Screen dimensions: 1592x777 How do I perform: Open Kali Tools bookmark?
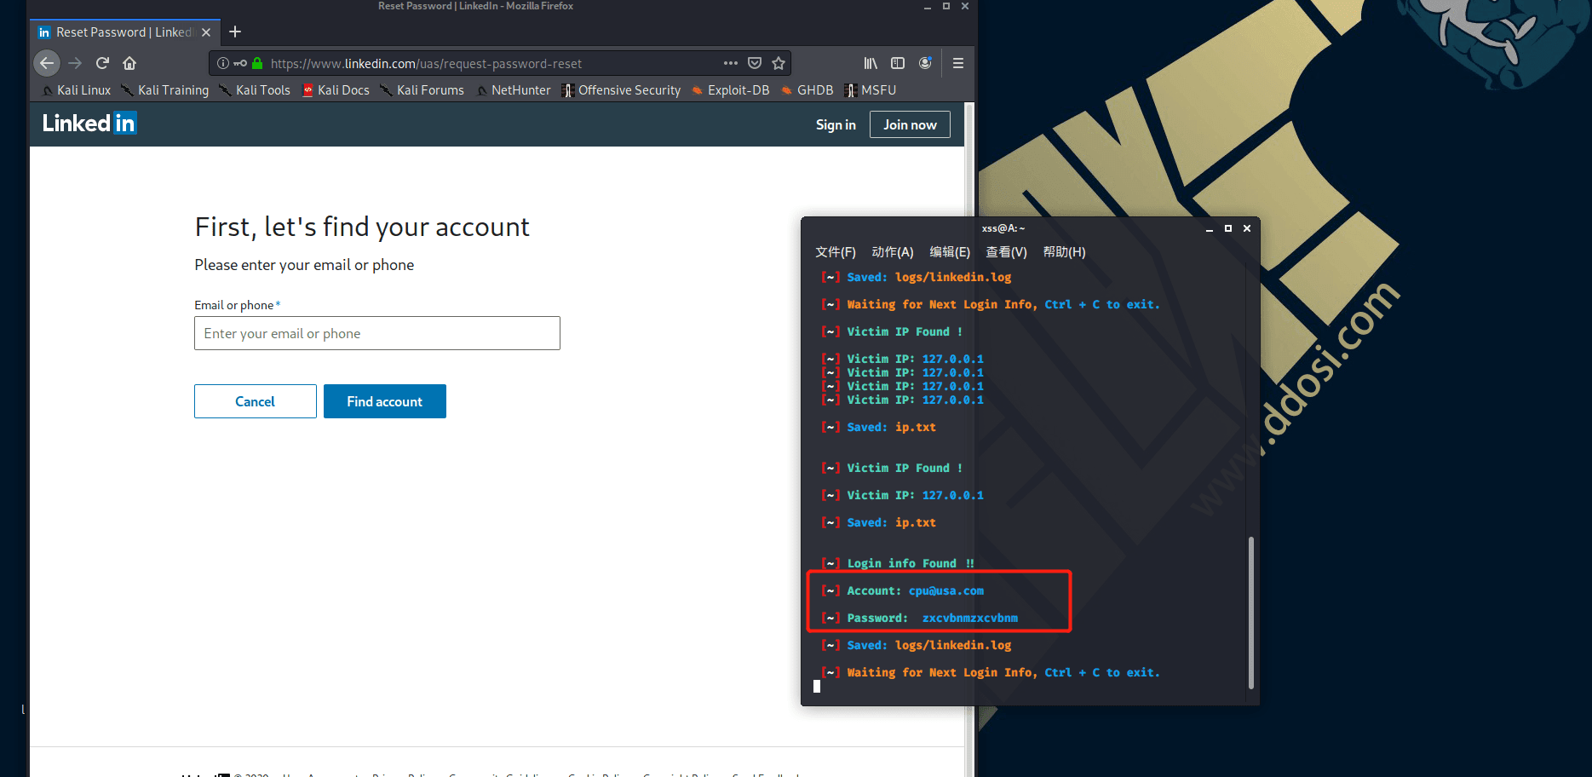click(255, 90)
